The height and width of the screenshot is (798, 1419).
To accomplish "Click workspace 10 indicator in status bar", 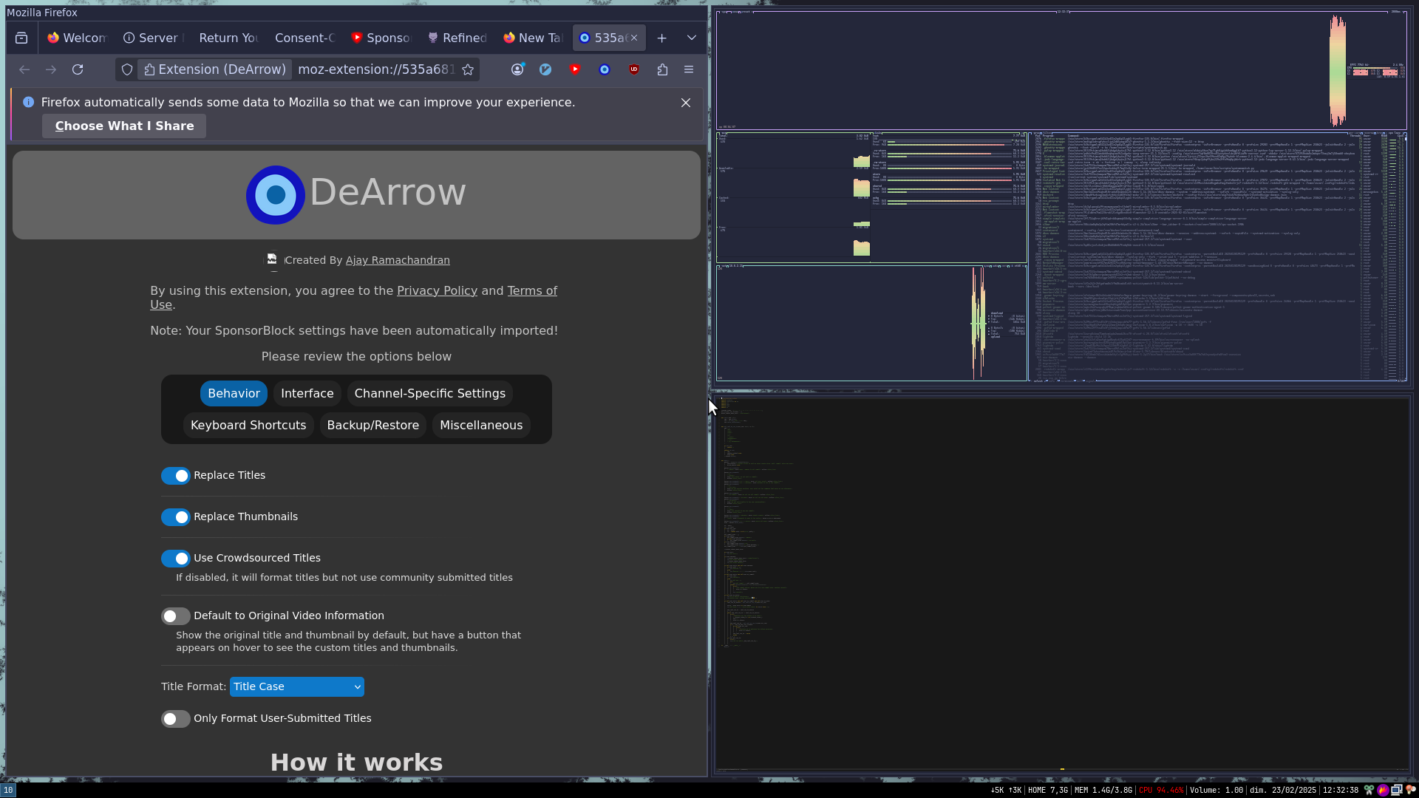I will coord(7,790).
